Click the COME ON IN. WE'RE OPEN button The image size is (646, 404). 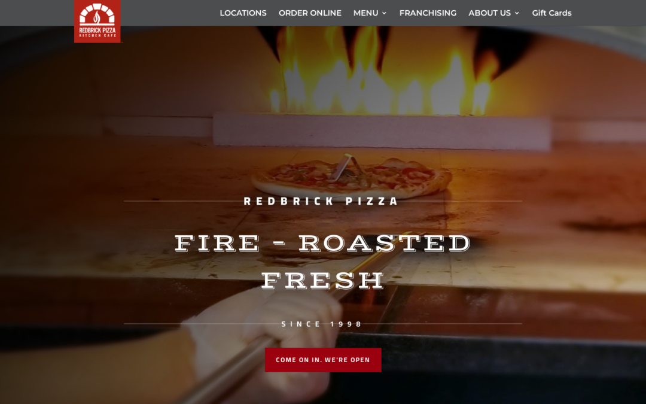point(323,360)
